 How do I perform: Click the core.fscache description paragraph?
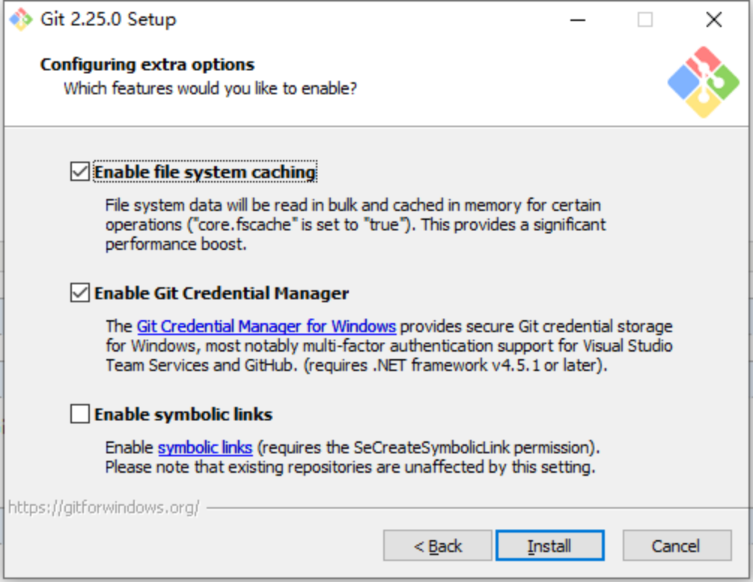coord(356,224)
